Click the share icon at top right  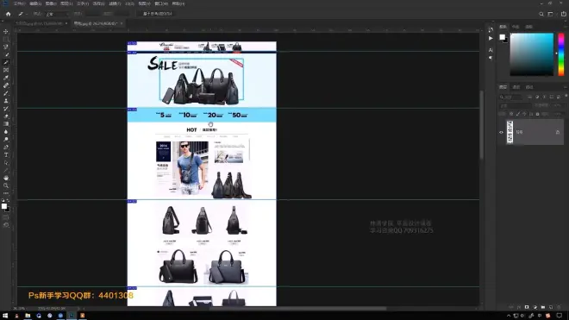(563, 14)
